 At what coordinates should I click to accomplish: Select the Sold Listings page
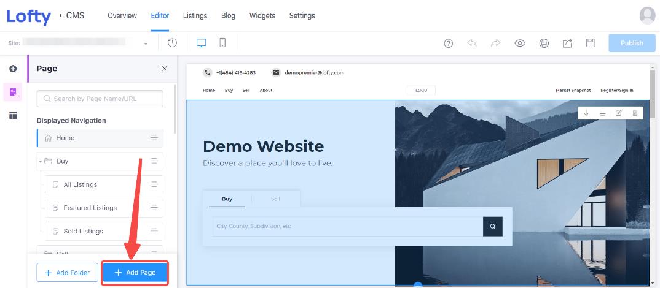[104, 232]
